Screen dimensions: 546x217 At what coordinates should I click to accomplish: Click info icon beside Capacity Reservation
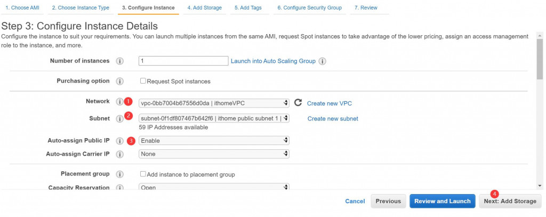tap(120, 188)
